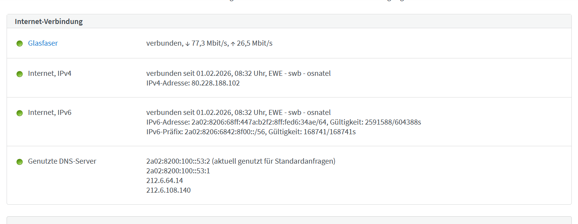Click DNS server entry 212.6.64.14
The width and height of the screenshot is (578, 224).
coord(165,181)
